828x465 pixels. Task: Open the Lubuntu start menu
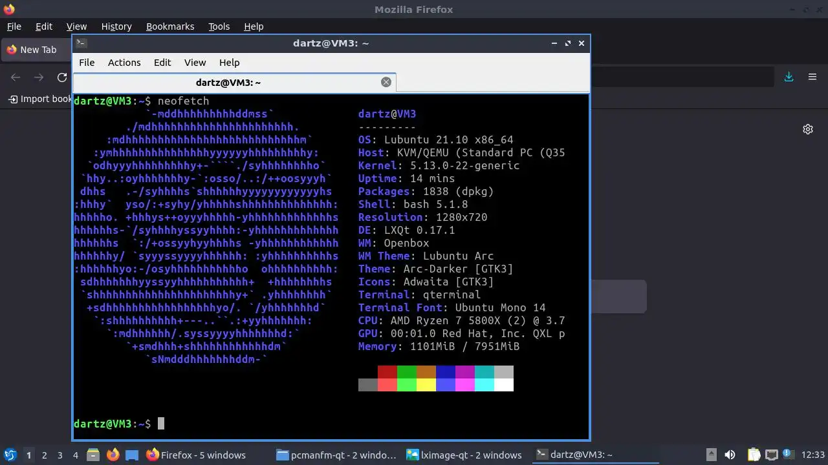(x=10, y=455)
